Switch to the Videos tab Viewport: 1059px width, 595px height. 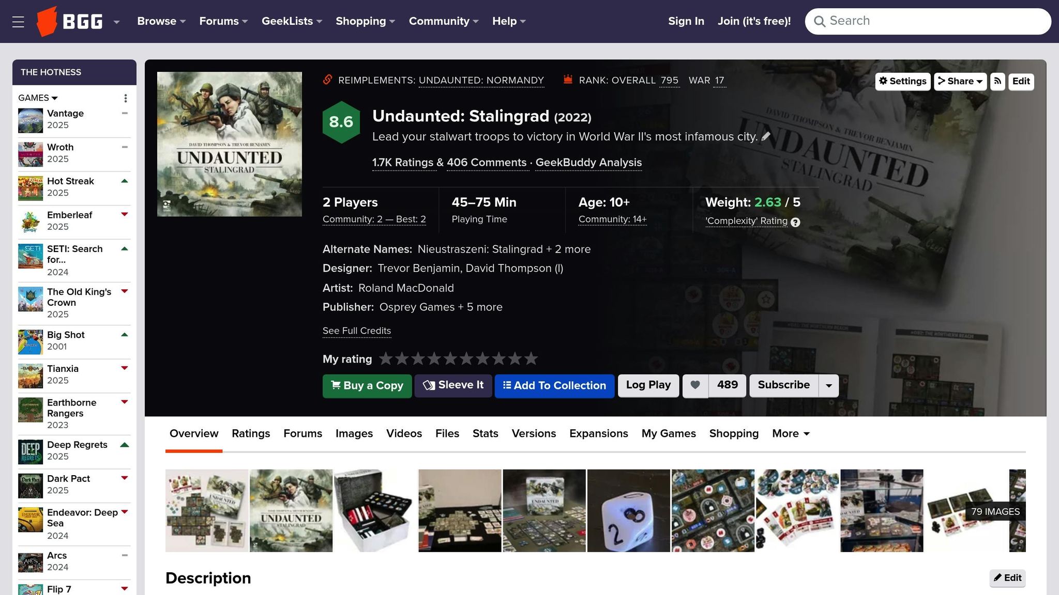click(x=404, y=433)
